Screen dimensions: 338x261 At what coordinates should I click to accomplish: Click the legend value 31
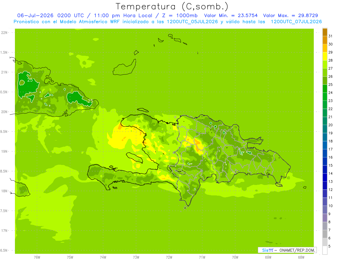(331, 36)
